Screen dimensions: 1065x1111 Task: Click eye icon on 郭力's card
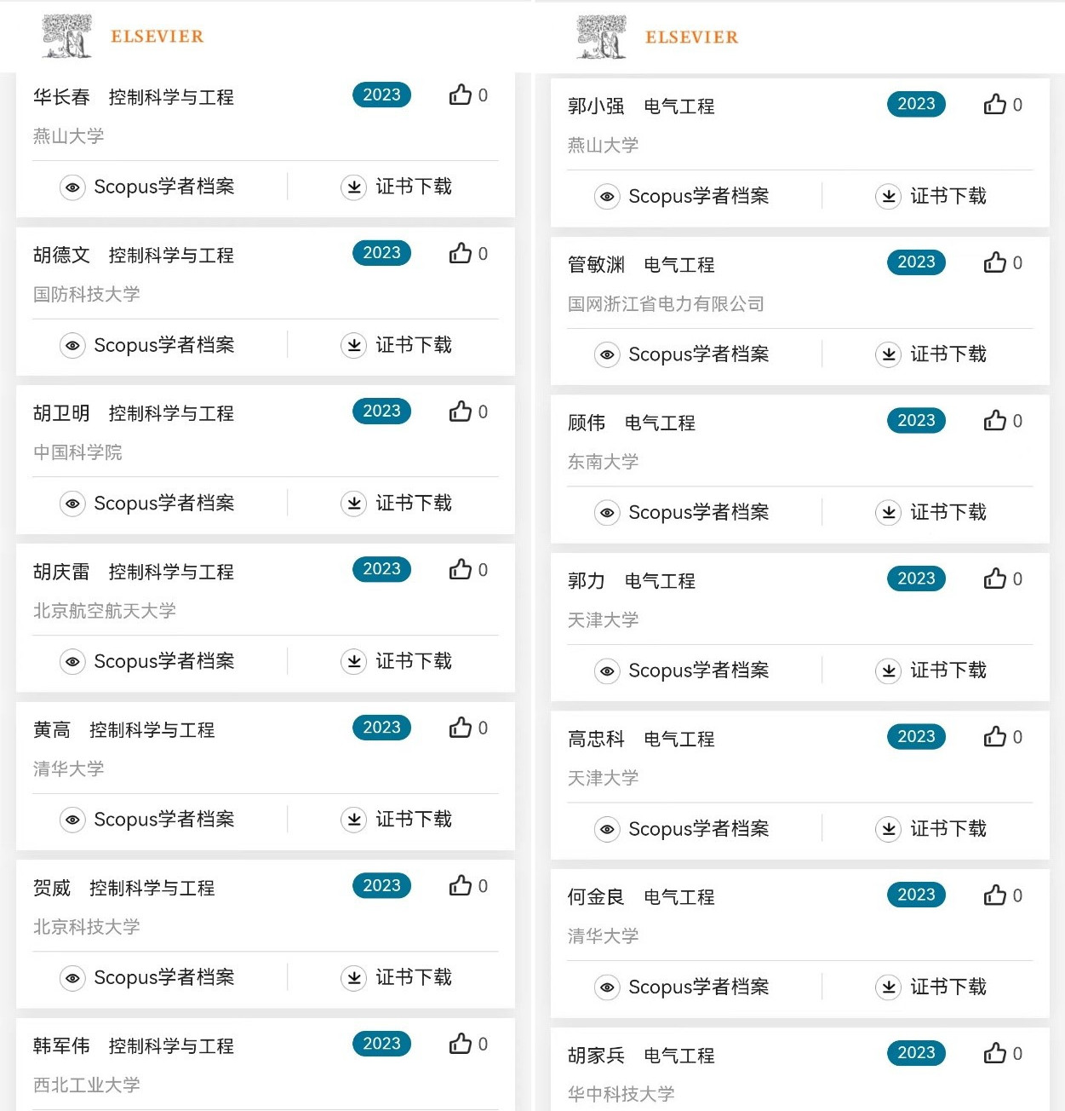(607, 671)
